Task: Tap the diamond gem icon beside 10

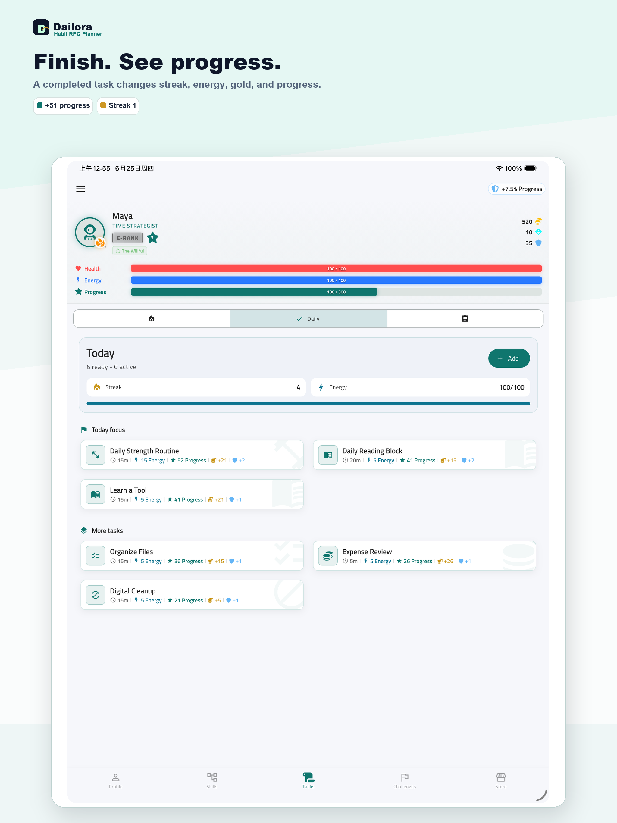Action: coord(538,232)
